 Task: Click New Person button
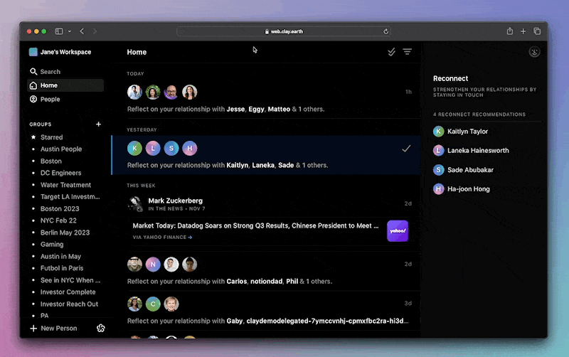[x=54, y=329]
